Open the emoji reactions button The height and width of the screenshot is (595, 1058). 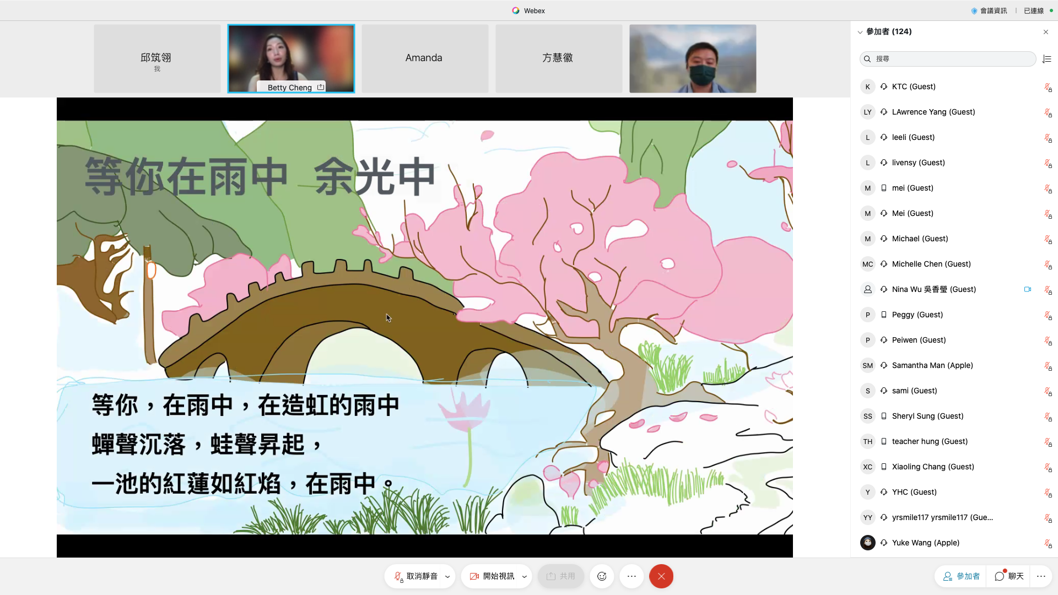(x=602, y=576)
